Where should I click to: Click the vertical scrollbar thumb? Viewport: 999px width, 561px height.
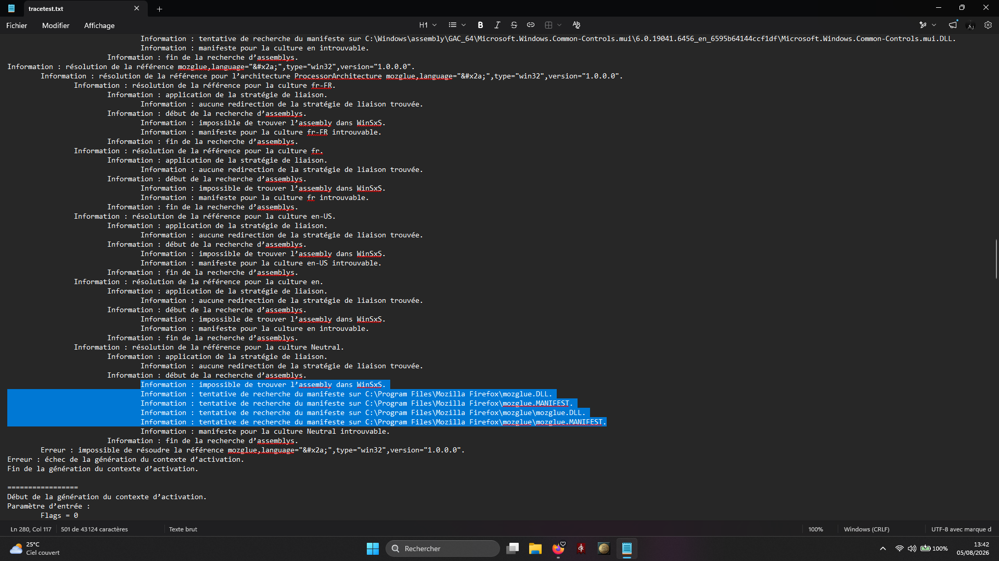pyautogui.click(x=996, y=259)
